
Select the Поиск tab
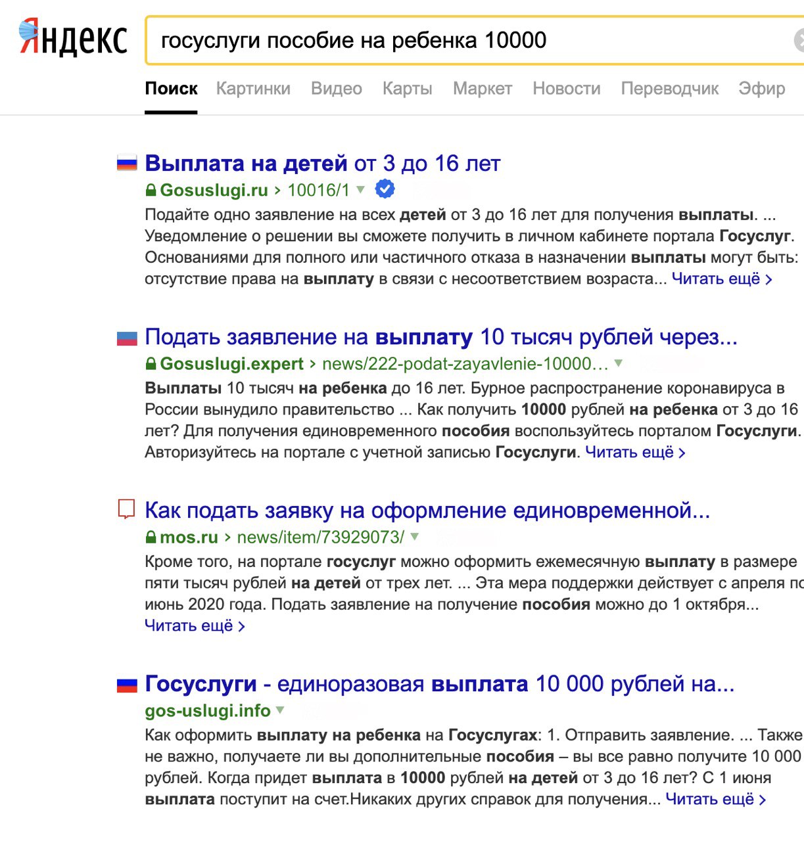tap(171, 89)
